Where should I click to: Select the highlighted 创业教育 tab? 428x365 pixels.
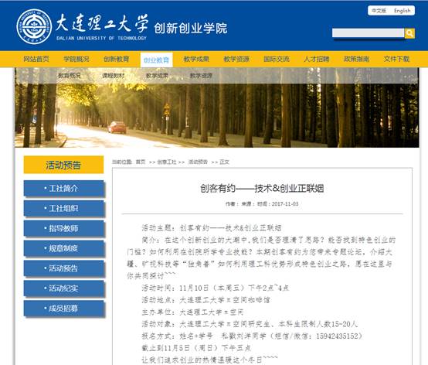(156, 60)
